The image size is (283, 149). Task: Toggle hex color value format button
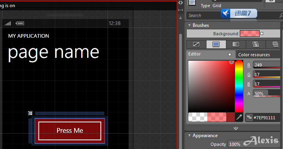click(249, 117)
